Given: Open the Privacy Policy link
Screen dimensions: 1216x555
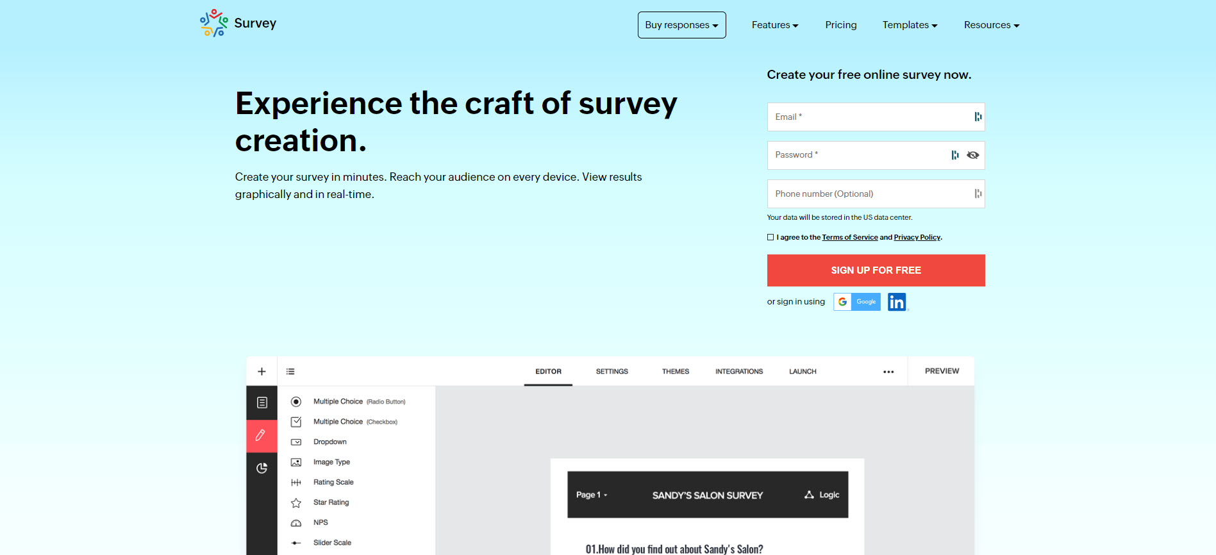Looking at the screenshot, I should pyautogui.click(x=917, y=237).
